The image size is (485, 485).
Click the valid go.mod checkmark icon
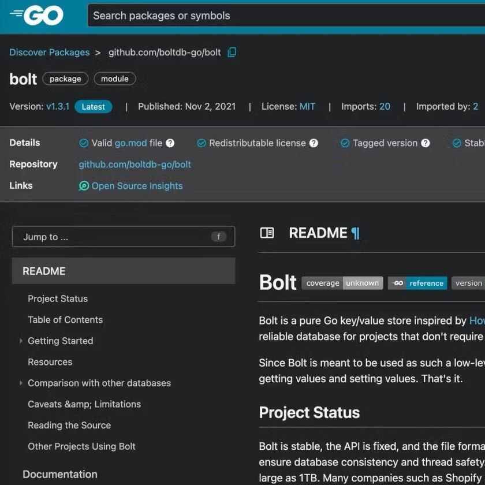[x=84, y=143]
